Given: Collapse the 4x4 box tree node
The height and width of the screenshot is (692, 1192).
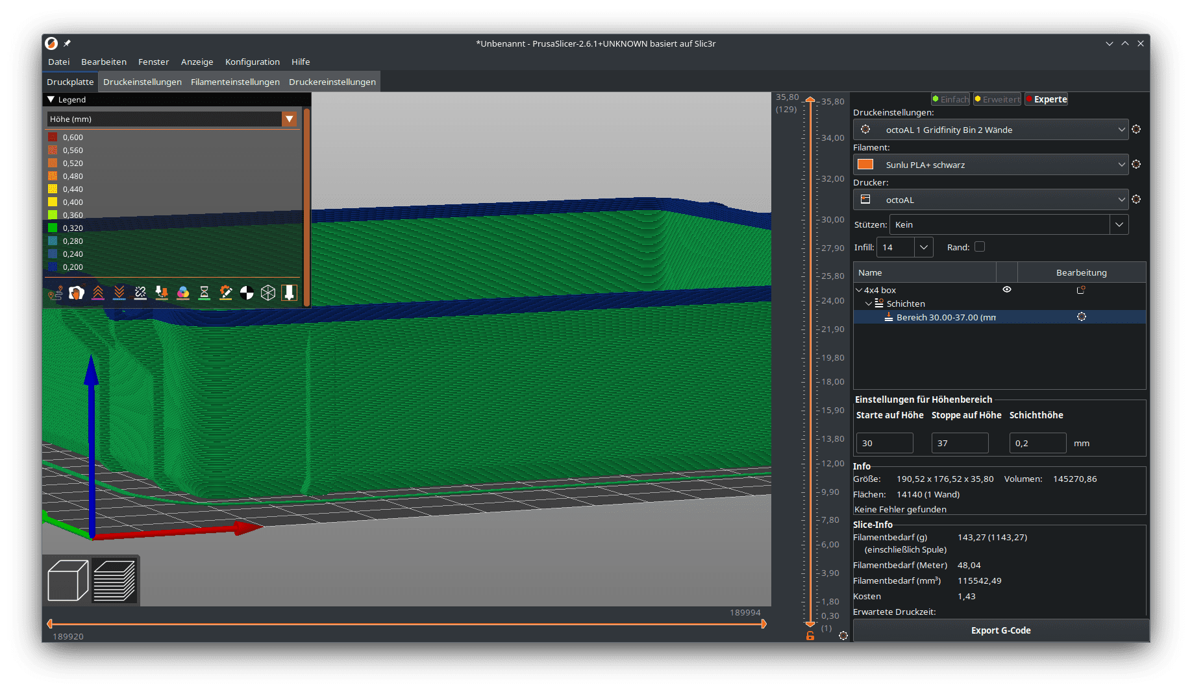Looking at the screenshot, I should pyautogui.click(x=859, y=290).
